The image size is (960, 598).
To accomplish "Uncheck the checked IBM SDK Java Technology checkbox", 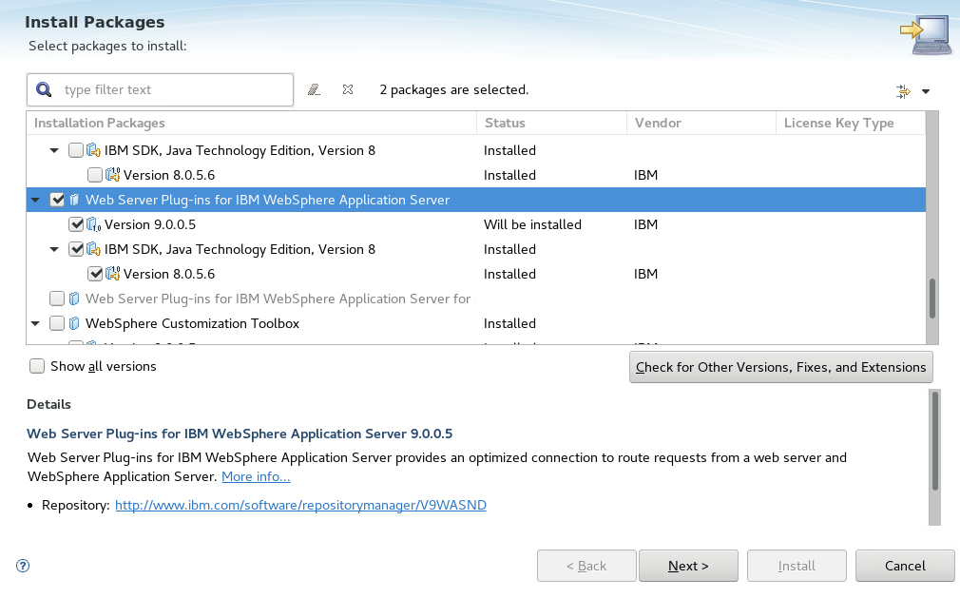I will (76, 249).
